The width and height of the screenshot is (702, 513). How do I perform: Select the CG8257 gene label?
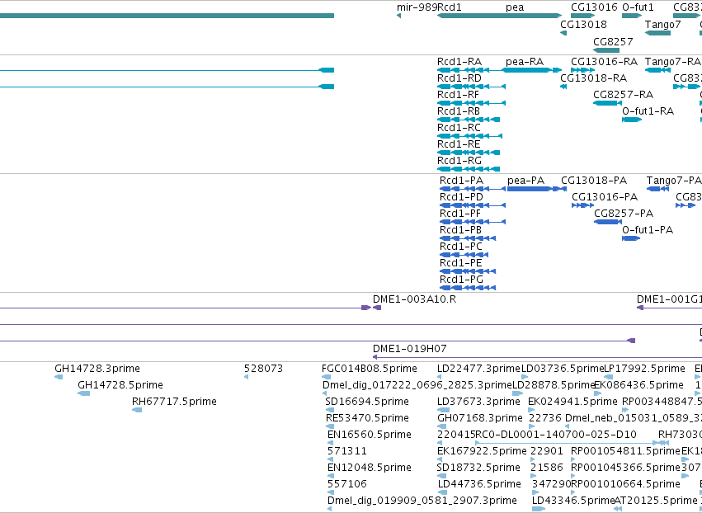click(613, 42)
